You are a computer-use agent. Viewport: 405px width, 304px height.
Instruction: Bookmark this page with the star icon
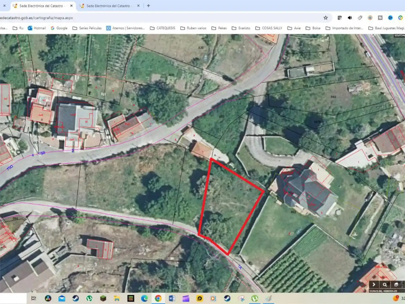(x=326, y=18)
